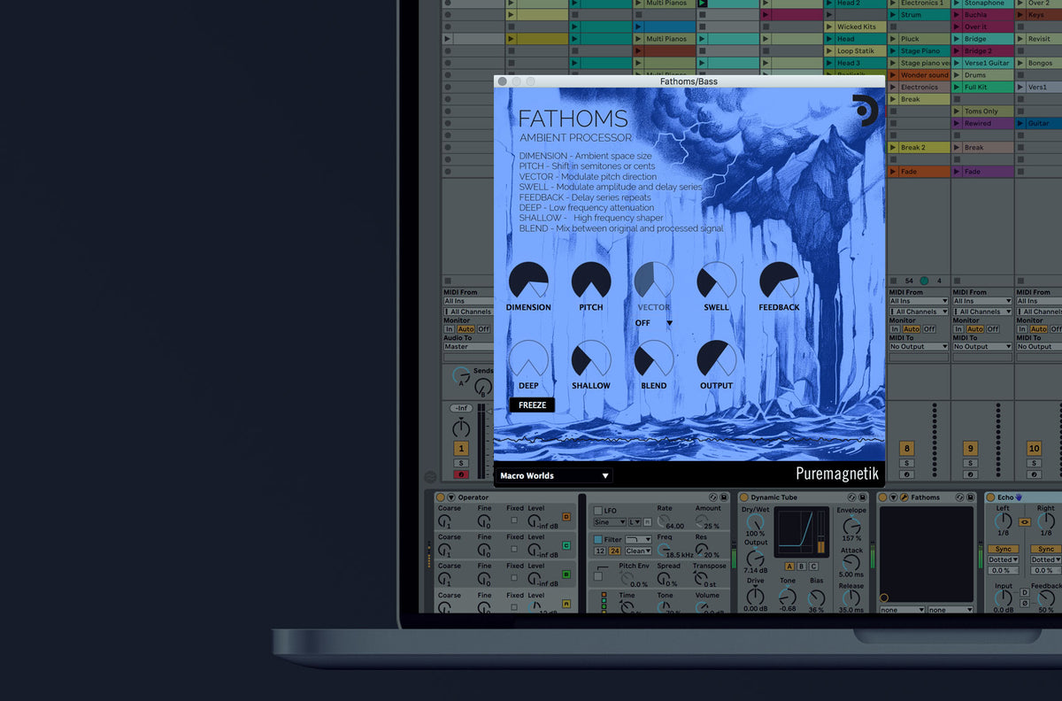Switch to tube model B in Dynamic Tube

click(801, 566)
